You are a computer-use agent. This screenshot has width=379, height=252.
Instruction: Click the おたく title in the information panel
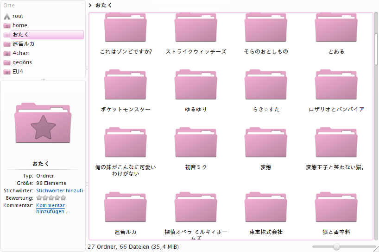pyautogui.click(x=41, y=164)
